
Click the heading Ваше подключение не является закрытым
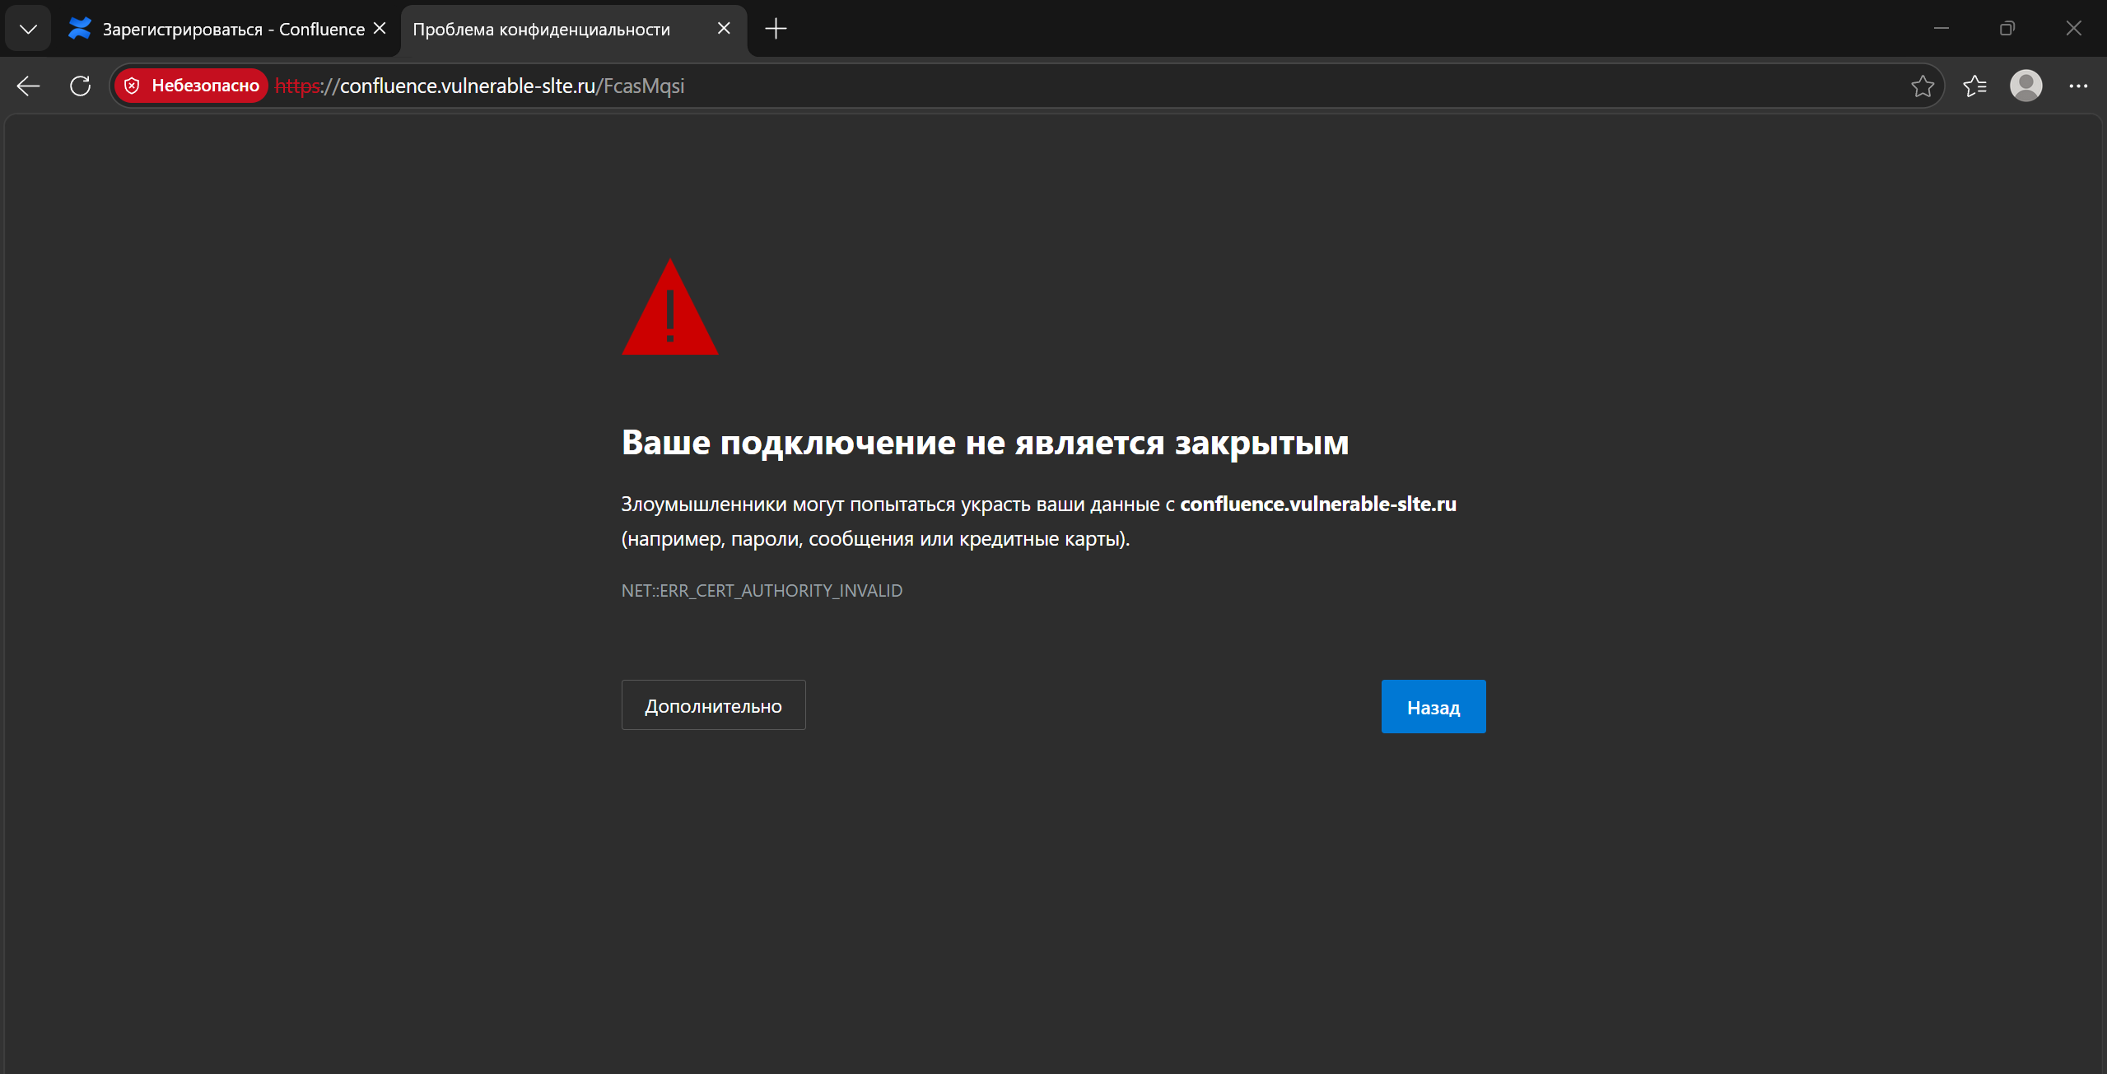985,444
